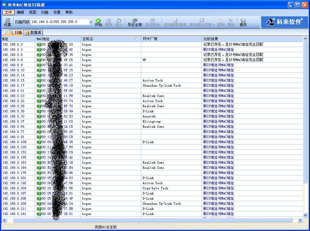The width and height of the screenshot is (310, 231).
Task: Click the 设置 (Settings) toolbar icon
Action: point(7,22)
